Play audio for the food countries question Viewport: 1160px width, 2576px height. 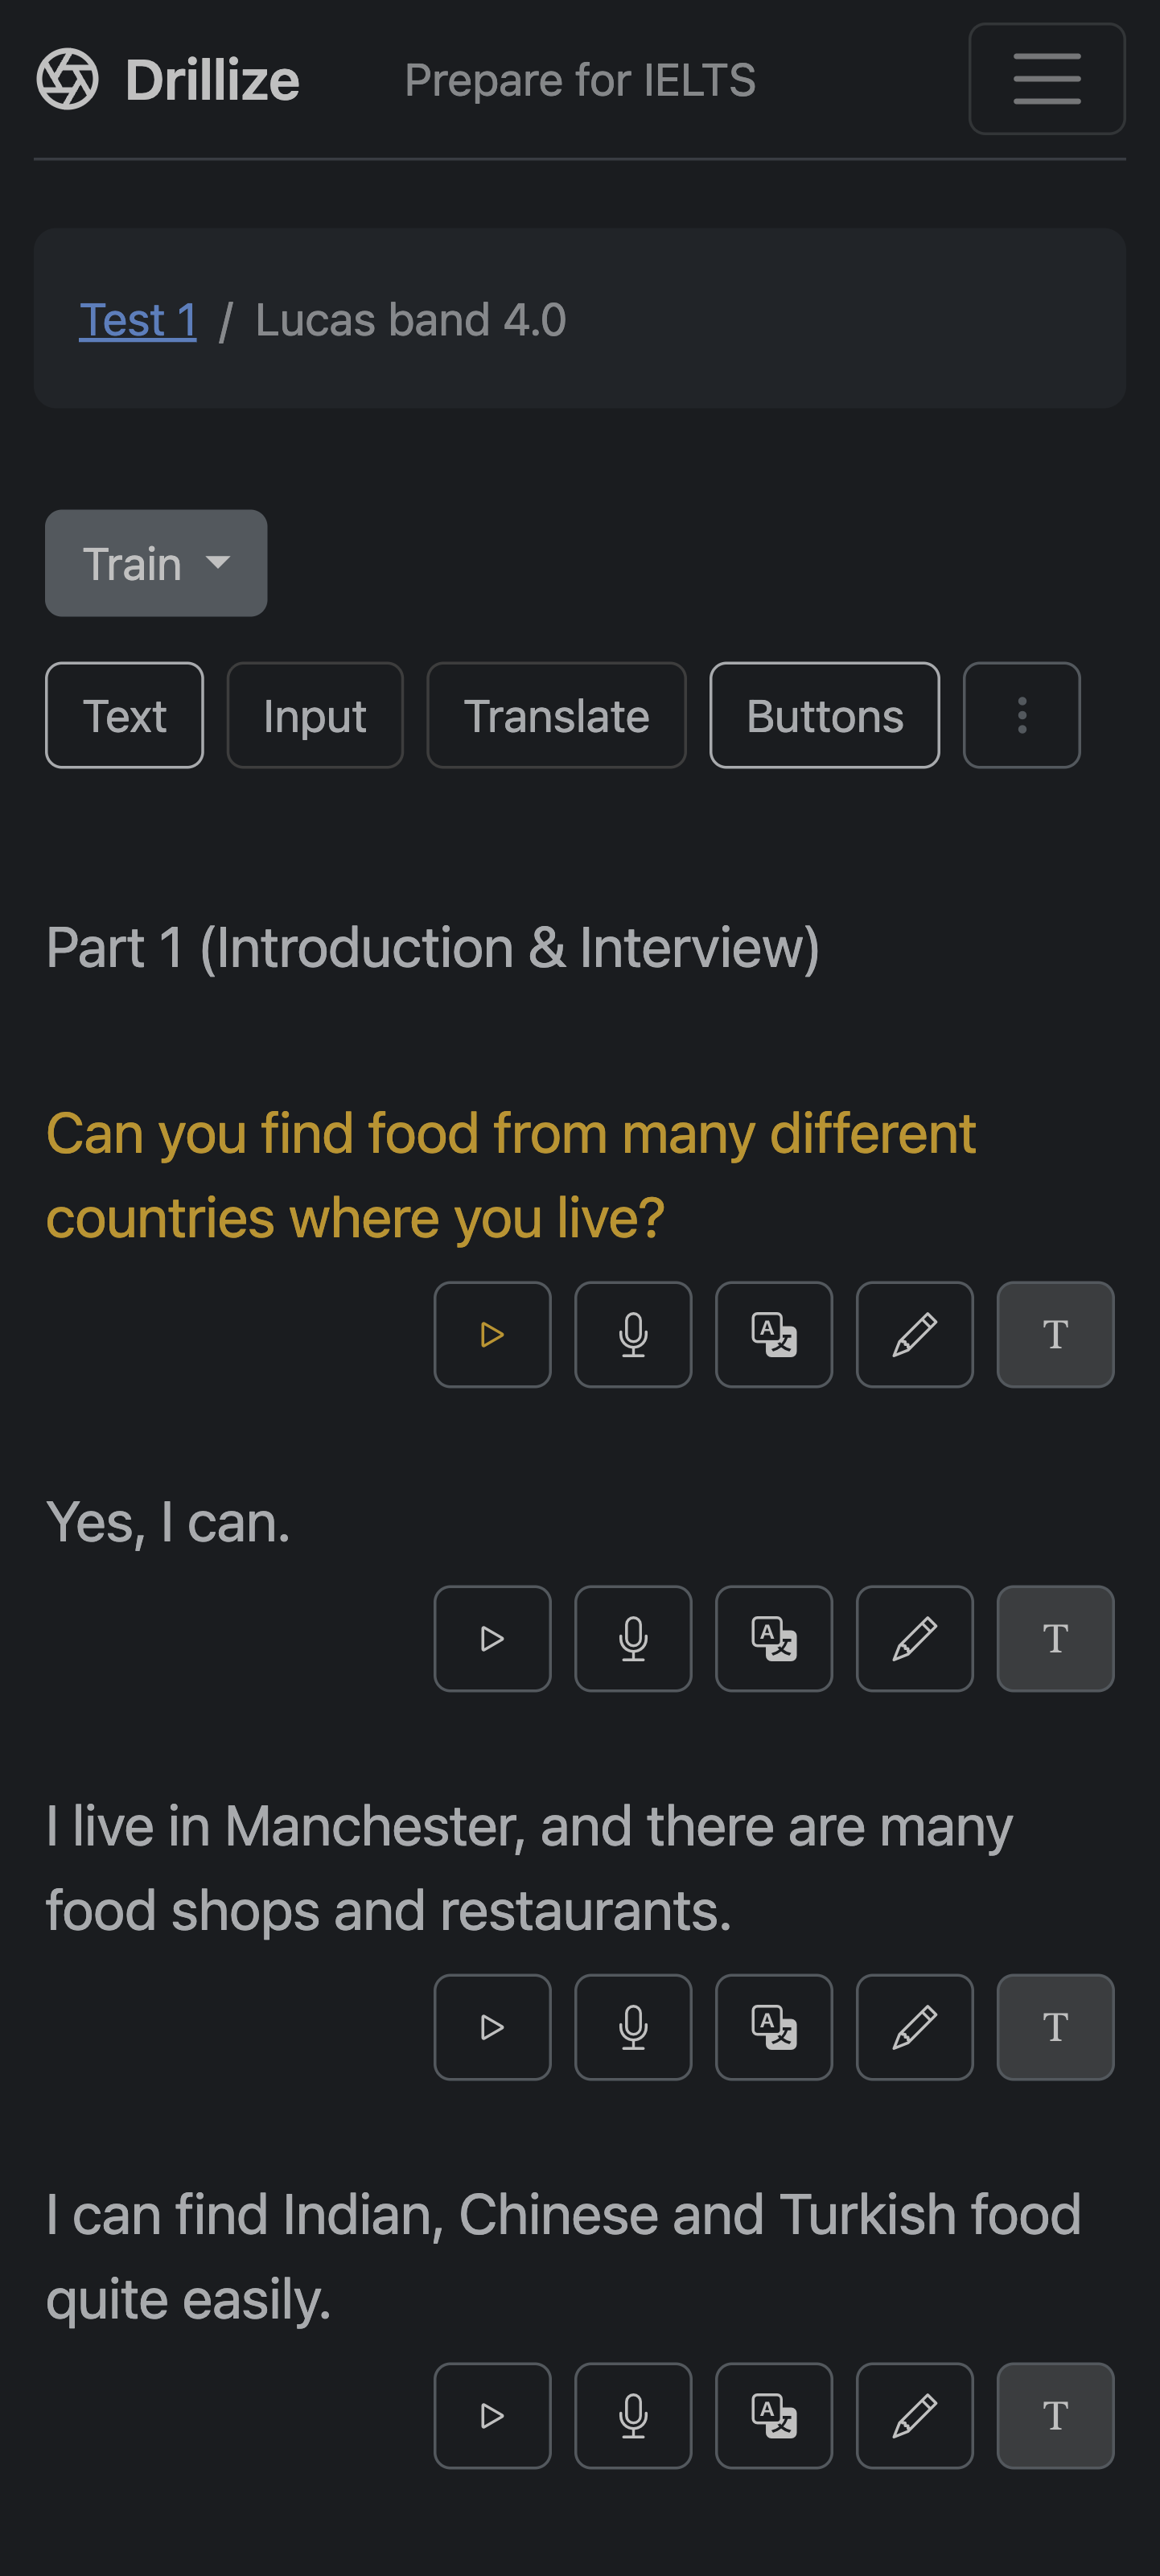pos(492,1334)
